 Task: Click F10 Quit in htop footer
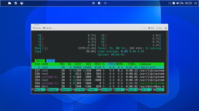(158, 90)
